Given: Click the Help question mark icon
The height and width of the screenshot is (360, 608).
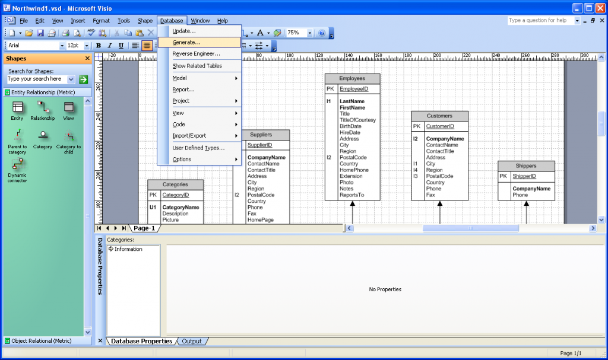Looking at the screenshot, I should point(321,33).
